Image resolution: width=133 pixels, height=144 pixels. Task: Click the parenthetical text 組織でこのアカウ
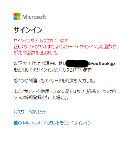(x=101, y=91)
